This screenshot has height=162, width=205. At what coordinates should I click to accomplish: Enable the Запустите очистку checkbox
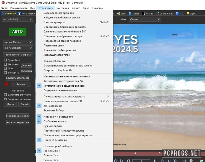[x=5, y=95]
